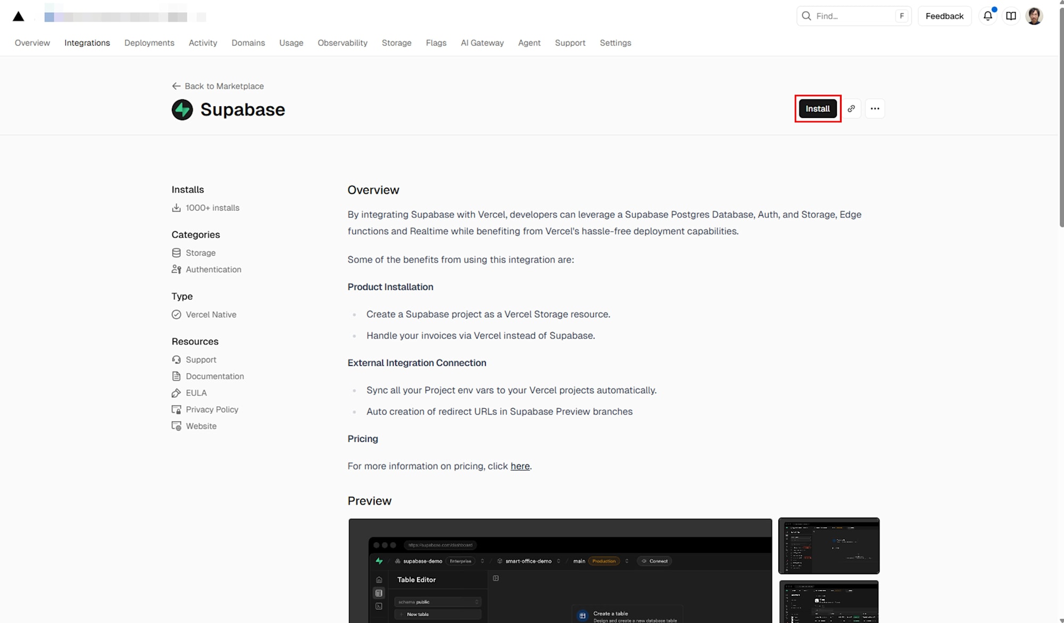Open the three-dots more options menu

click(x=875, y=108)
